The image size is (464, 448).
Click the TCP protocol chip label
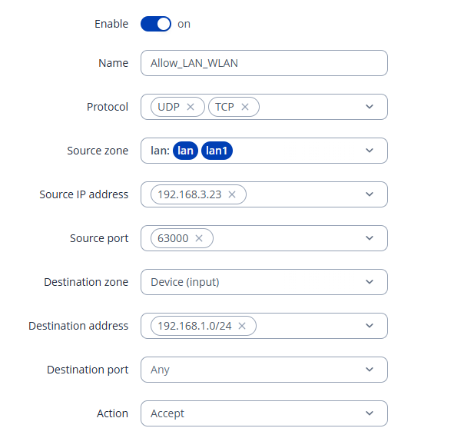[x=224, y=107]
